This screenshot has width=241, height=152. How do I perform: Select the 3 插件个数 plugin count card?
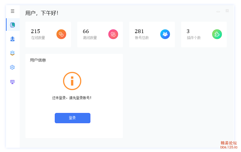click(x=204, y=35)
